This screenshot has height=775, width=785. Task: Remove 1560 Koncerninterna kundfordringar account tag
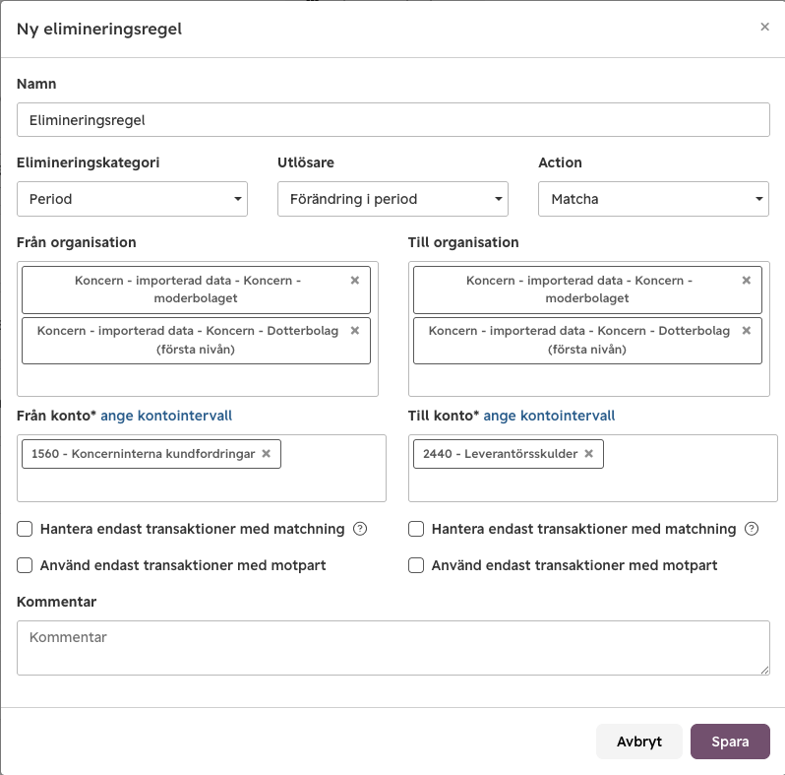[267, 453]
